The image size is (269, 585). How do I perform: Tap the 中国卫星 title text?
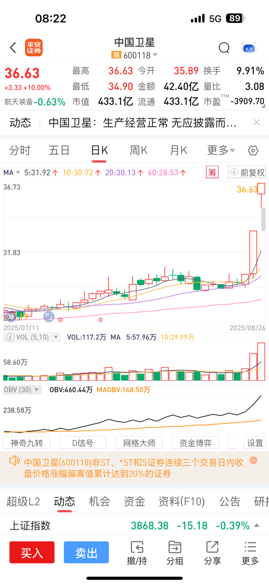coord(134,43)
